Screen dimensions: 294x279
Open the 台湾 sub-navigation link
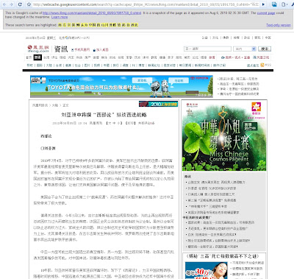click(59, 66)
